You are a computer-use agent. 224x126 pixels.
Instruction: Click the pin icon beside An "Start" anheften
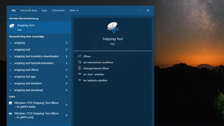tap(80, 74)
